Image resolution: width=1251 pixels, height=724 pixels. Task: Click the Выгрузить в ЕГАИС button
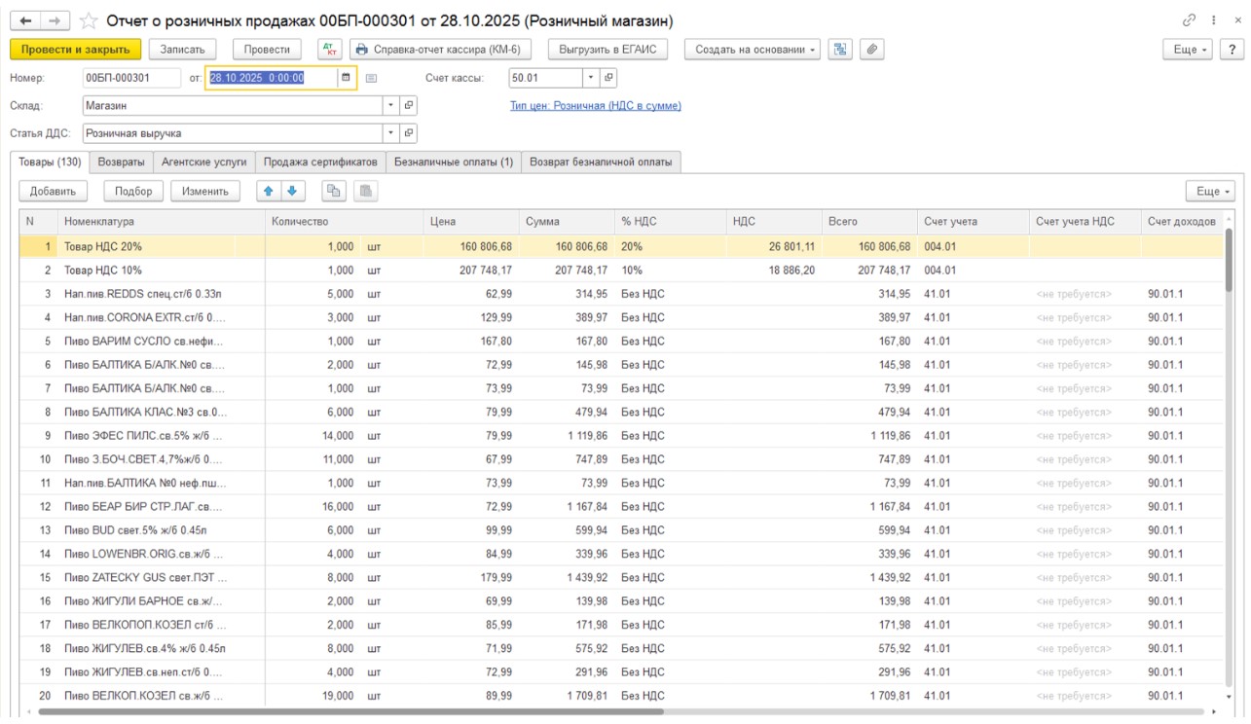pos(608,50)
